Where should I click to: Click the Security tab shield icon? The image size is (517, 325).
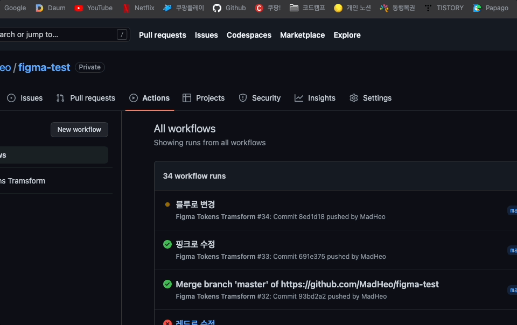(x=243, y=98)
